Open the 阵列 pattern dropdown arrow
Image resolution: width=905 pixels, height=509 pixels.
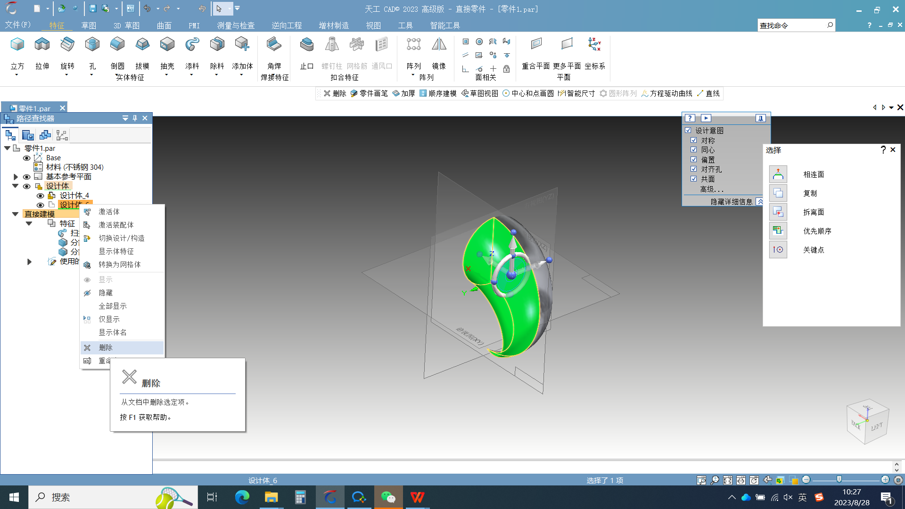pos(413,75)
